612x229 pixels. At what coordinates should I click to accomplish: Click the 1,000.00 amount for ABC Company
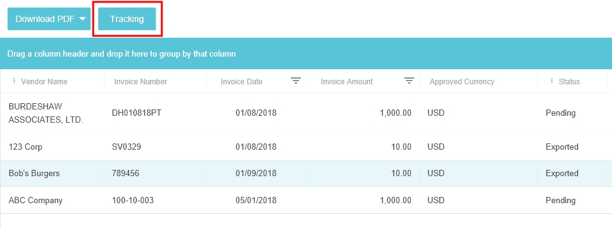pos(395,201)
